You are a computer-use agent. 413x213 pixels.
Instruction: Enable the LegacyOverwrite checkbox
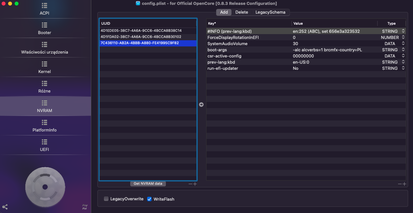pos(106,199)
